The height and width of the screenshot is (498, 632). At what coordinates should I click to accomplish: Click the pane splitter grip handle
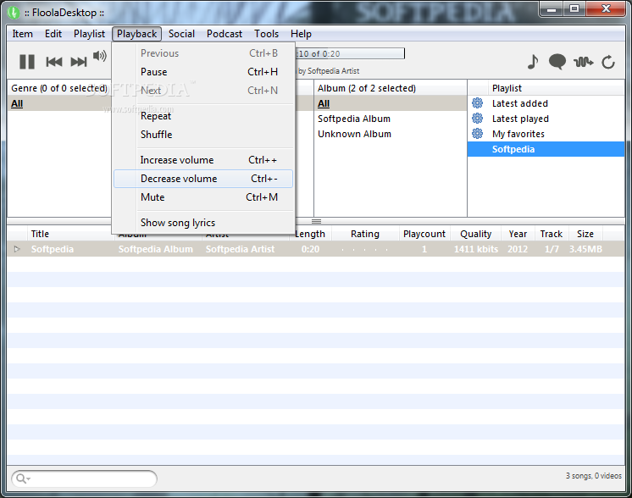[316, 222]
